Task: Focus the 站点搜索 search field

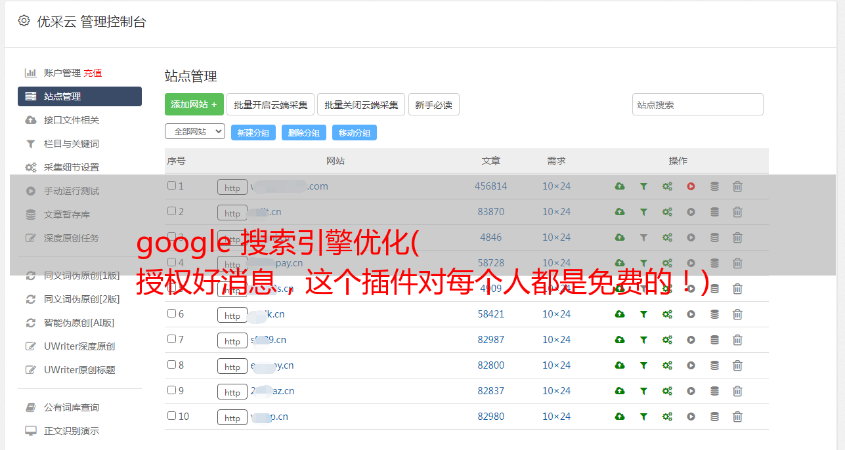Action: [698, 104]
